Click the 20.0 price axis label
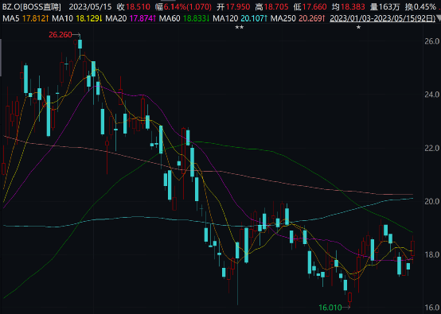This screenshot has height=314, width=441. [432, 201]
